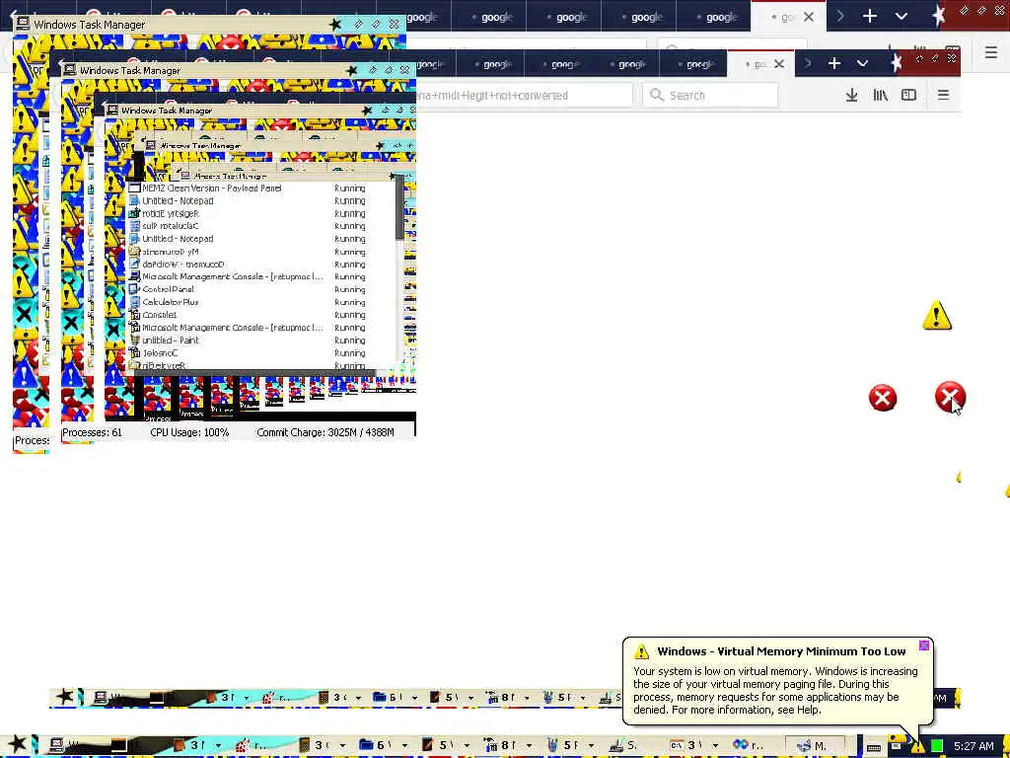Close the virtual memory warning balloon
Screen dimensions: 1010x758
pos(923,645)
